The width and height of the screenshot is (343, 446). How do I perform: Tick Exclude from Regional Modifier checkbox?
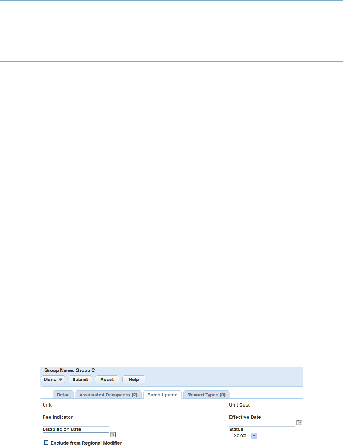(46, 443)
